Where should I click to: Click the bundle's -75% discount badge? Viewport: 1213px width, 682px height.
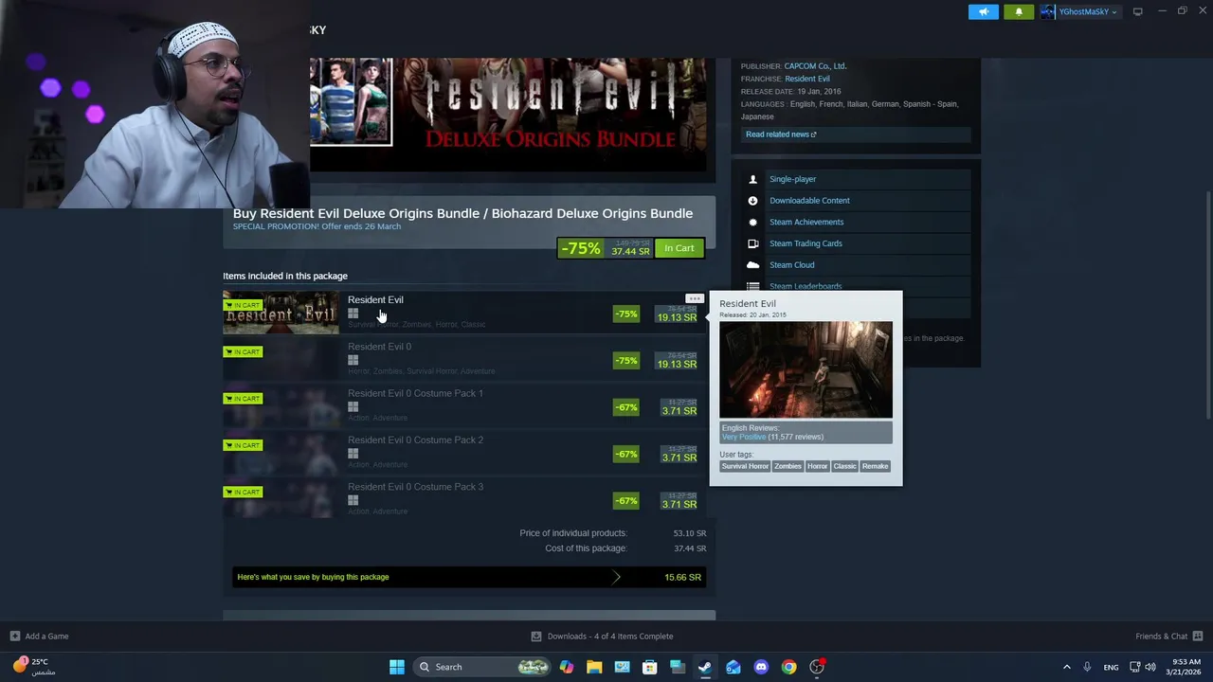[581, 248]
